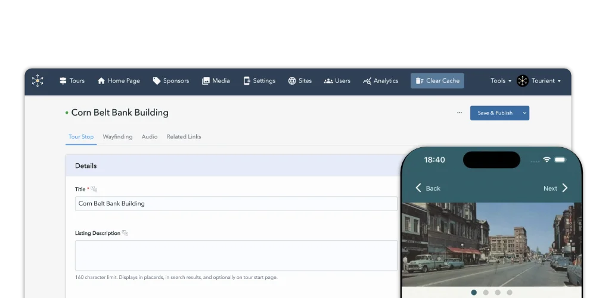This screenshot has width=596, height=298.
Task: Click the chart icon beside Analytics
Action: [367, 80]
